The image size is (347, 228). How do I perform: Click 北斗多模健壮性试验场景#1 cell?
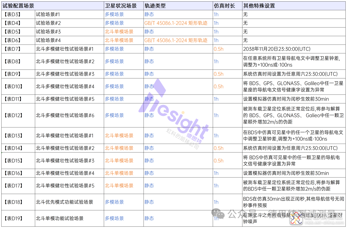[x=69, y=49]
